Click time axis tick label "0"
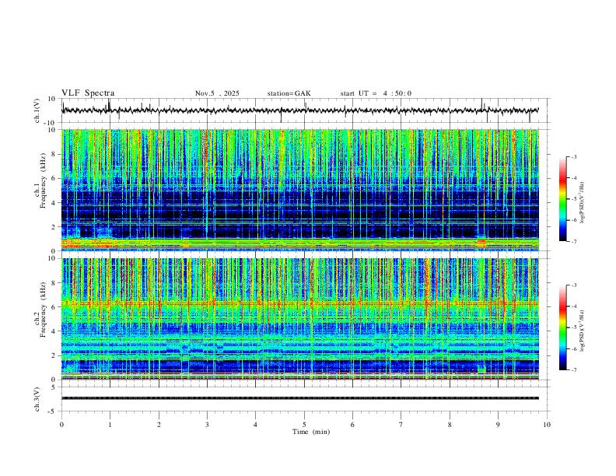This screenshot has height=476, width=616. [61, 425]
